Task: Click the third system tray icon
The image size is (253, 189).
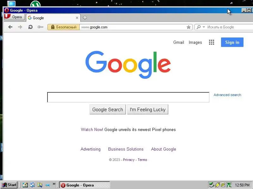Action: click(x=223, y=185)
